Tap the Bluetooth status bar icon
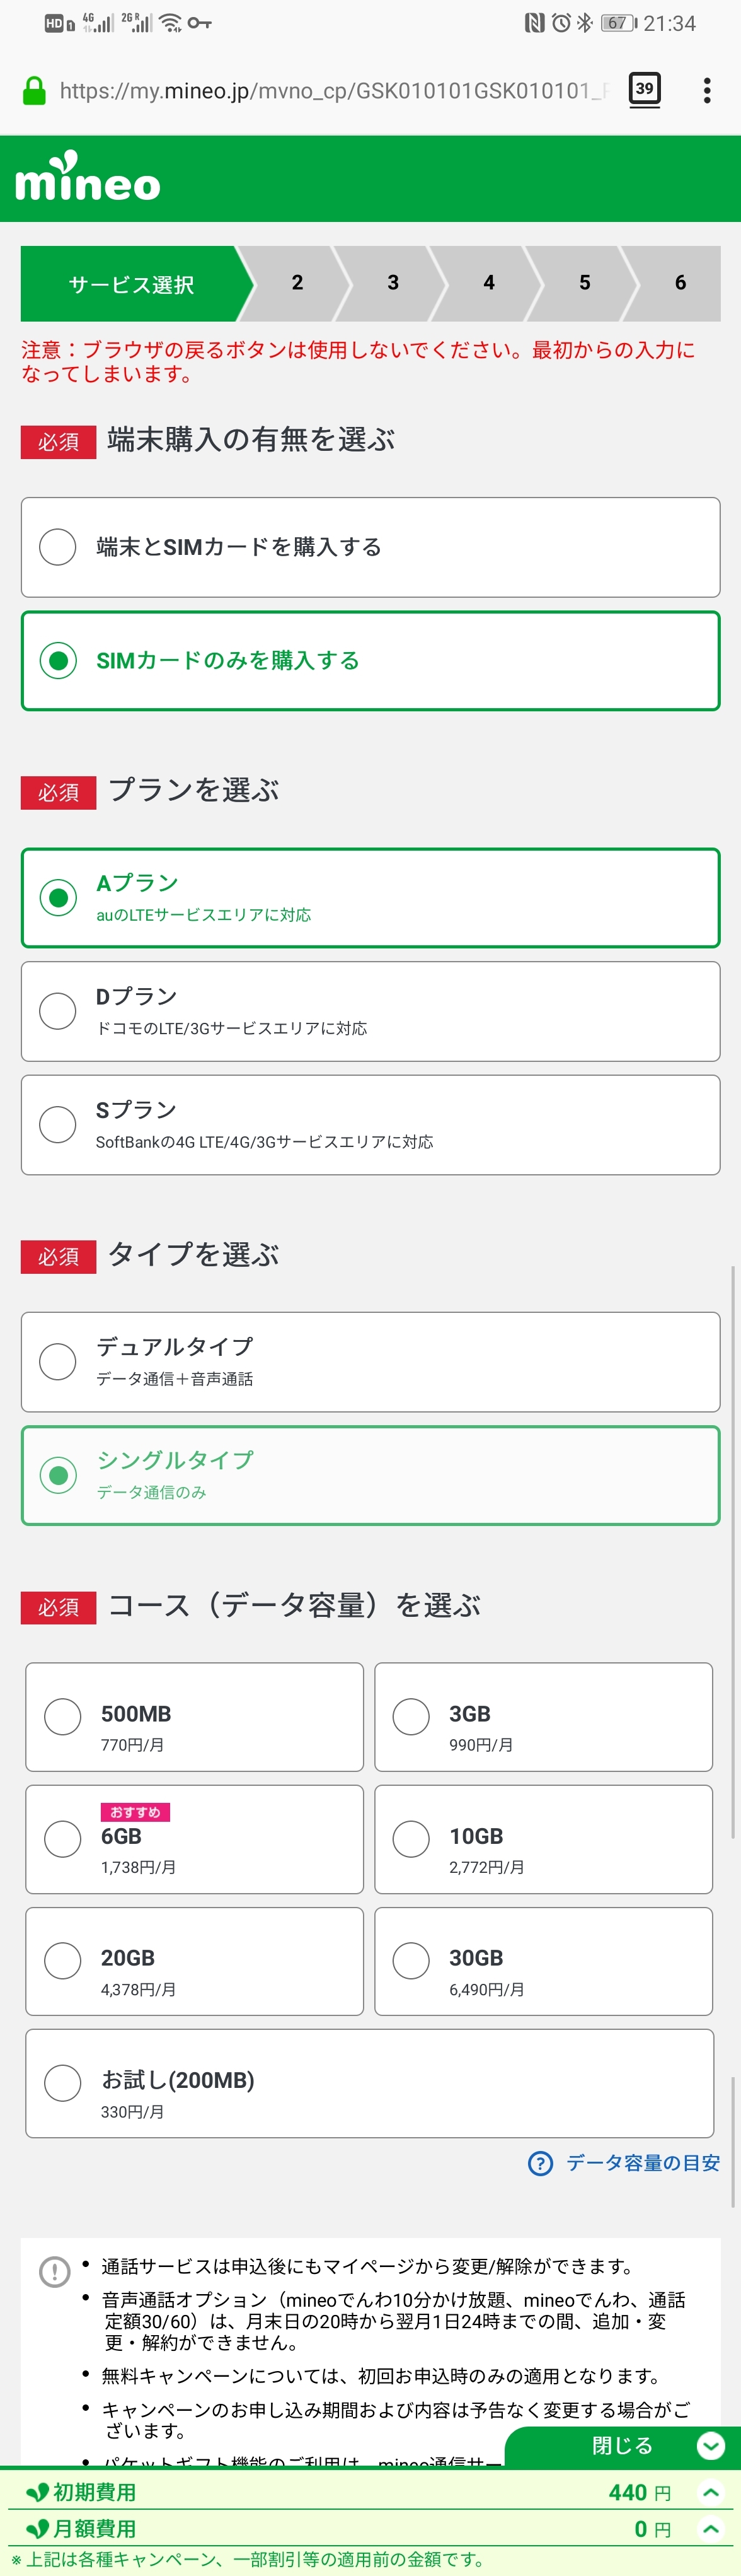 point(584,23)
